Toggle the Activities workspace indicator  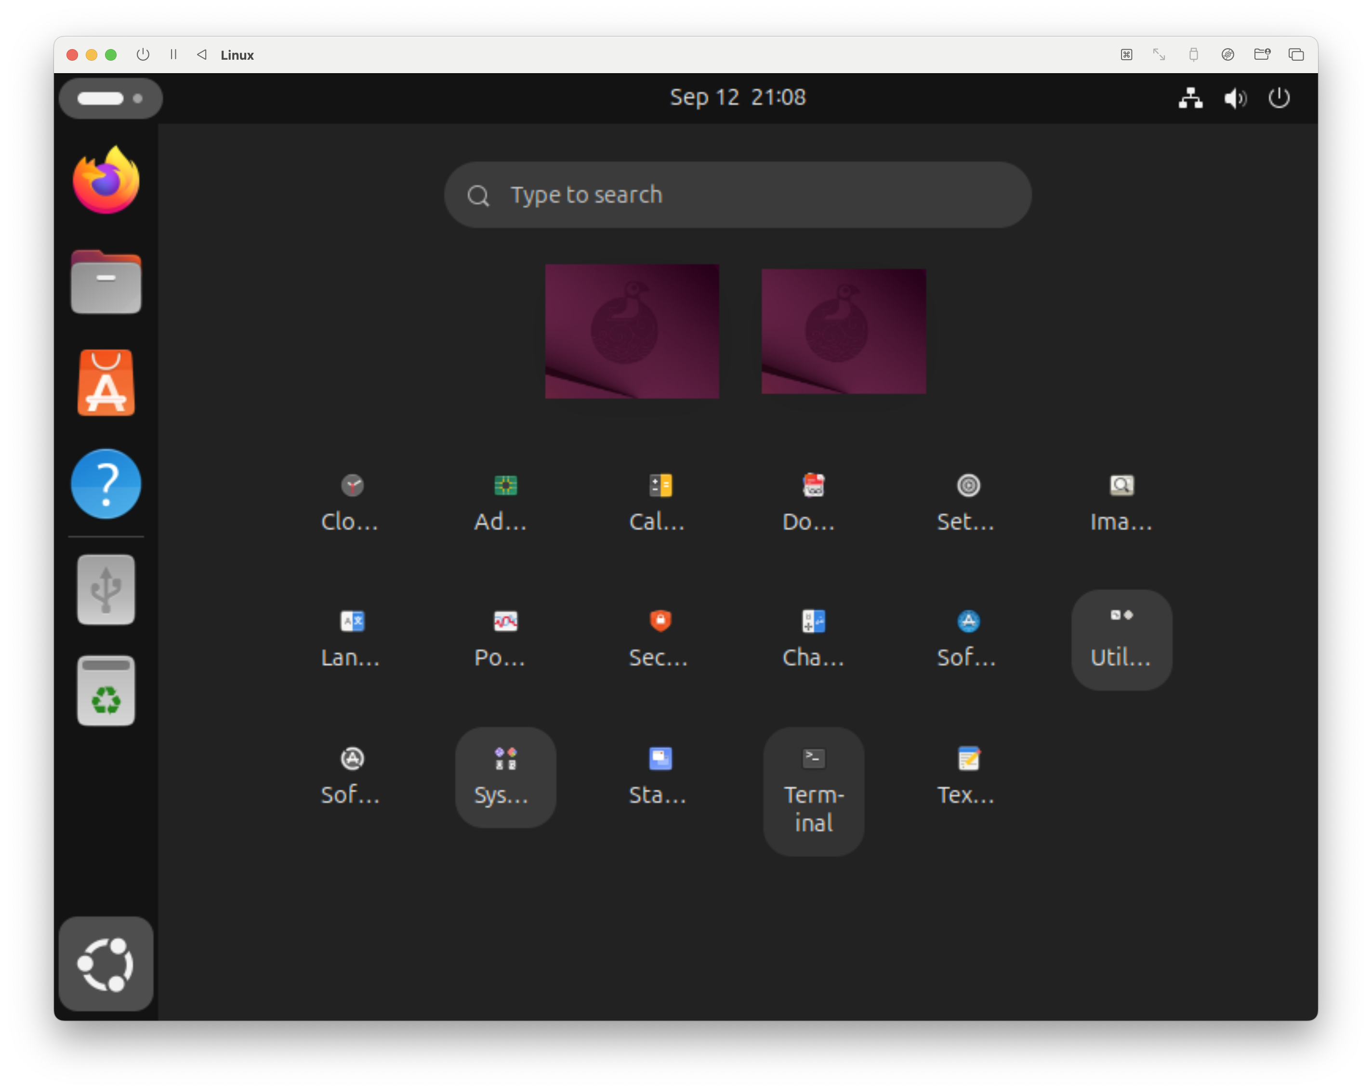coord(110,98)
